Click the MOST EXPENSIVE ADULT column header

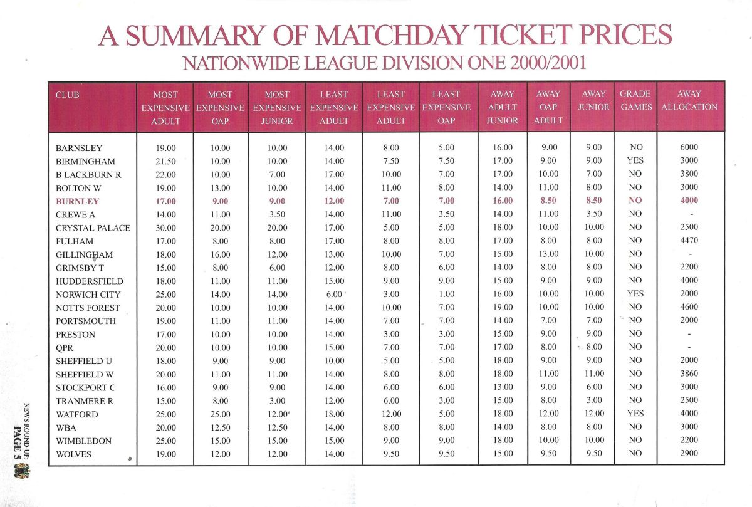tap(165, 107)
